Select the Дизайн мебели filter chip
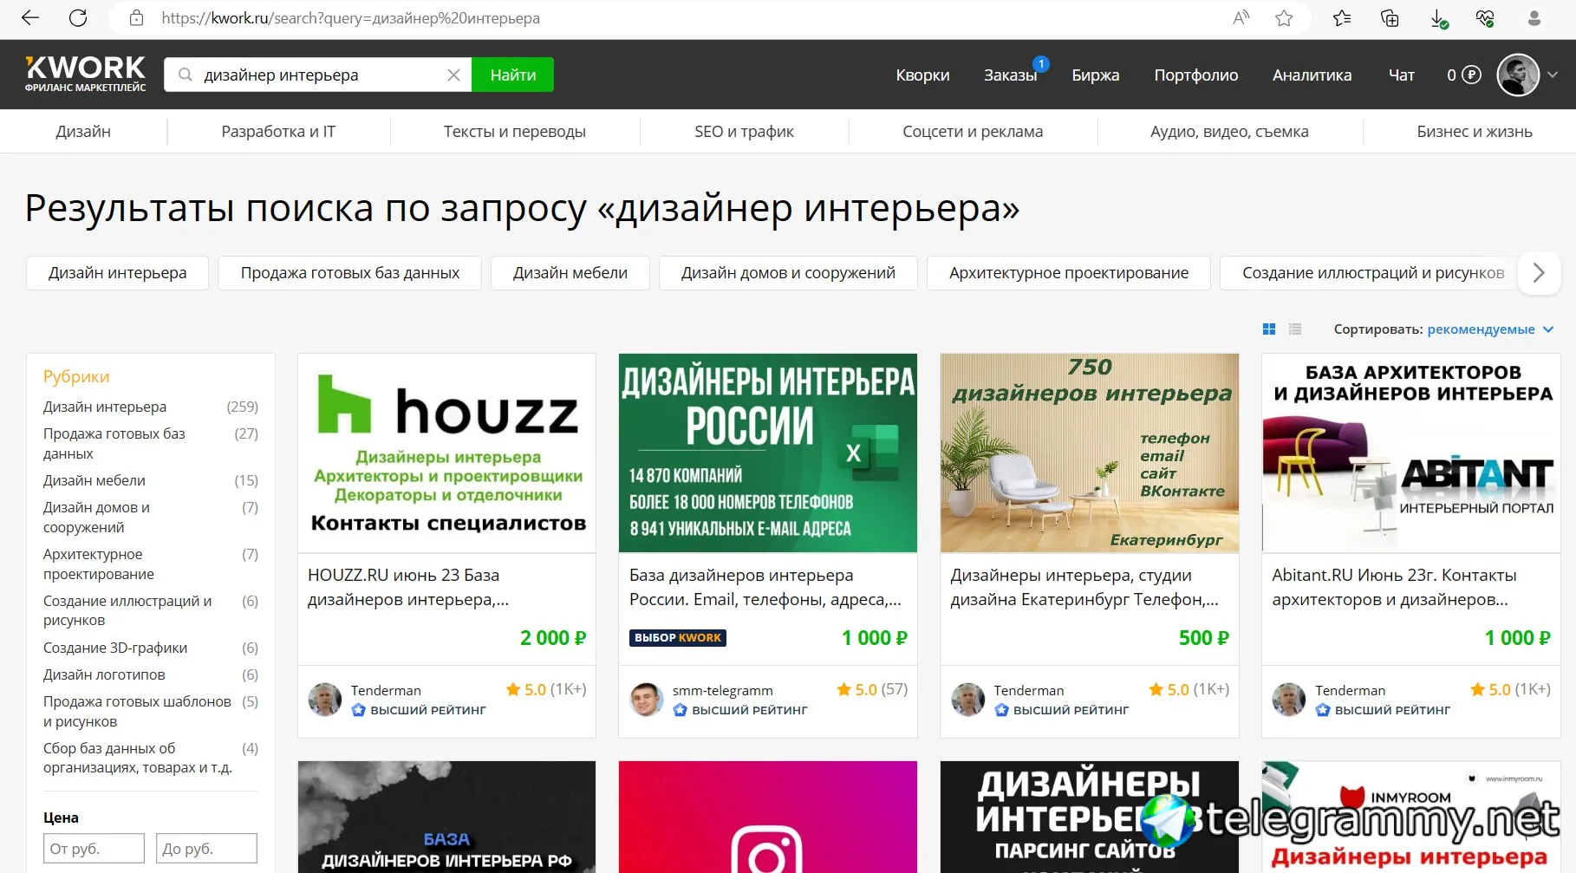This screenshot has height=873, width=1576. click(570, 273)
